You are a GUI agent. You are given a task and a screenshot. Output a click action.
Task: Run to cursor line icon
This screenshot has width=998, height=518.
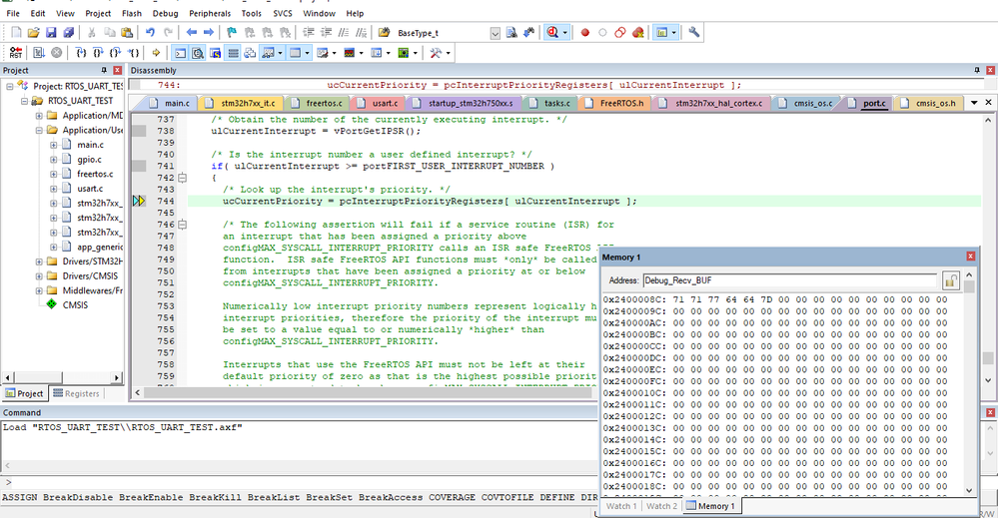[x=133, y=53]
